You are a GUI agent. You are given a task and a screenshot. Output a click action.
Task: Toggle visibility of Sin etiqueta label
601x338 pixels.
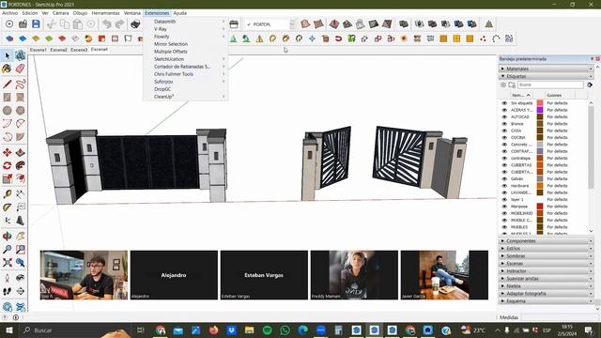pyautogui.click(x=504, y=103)
